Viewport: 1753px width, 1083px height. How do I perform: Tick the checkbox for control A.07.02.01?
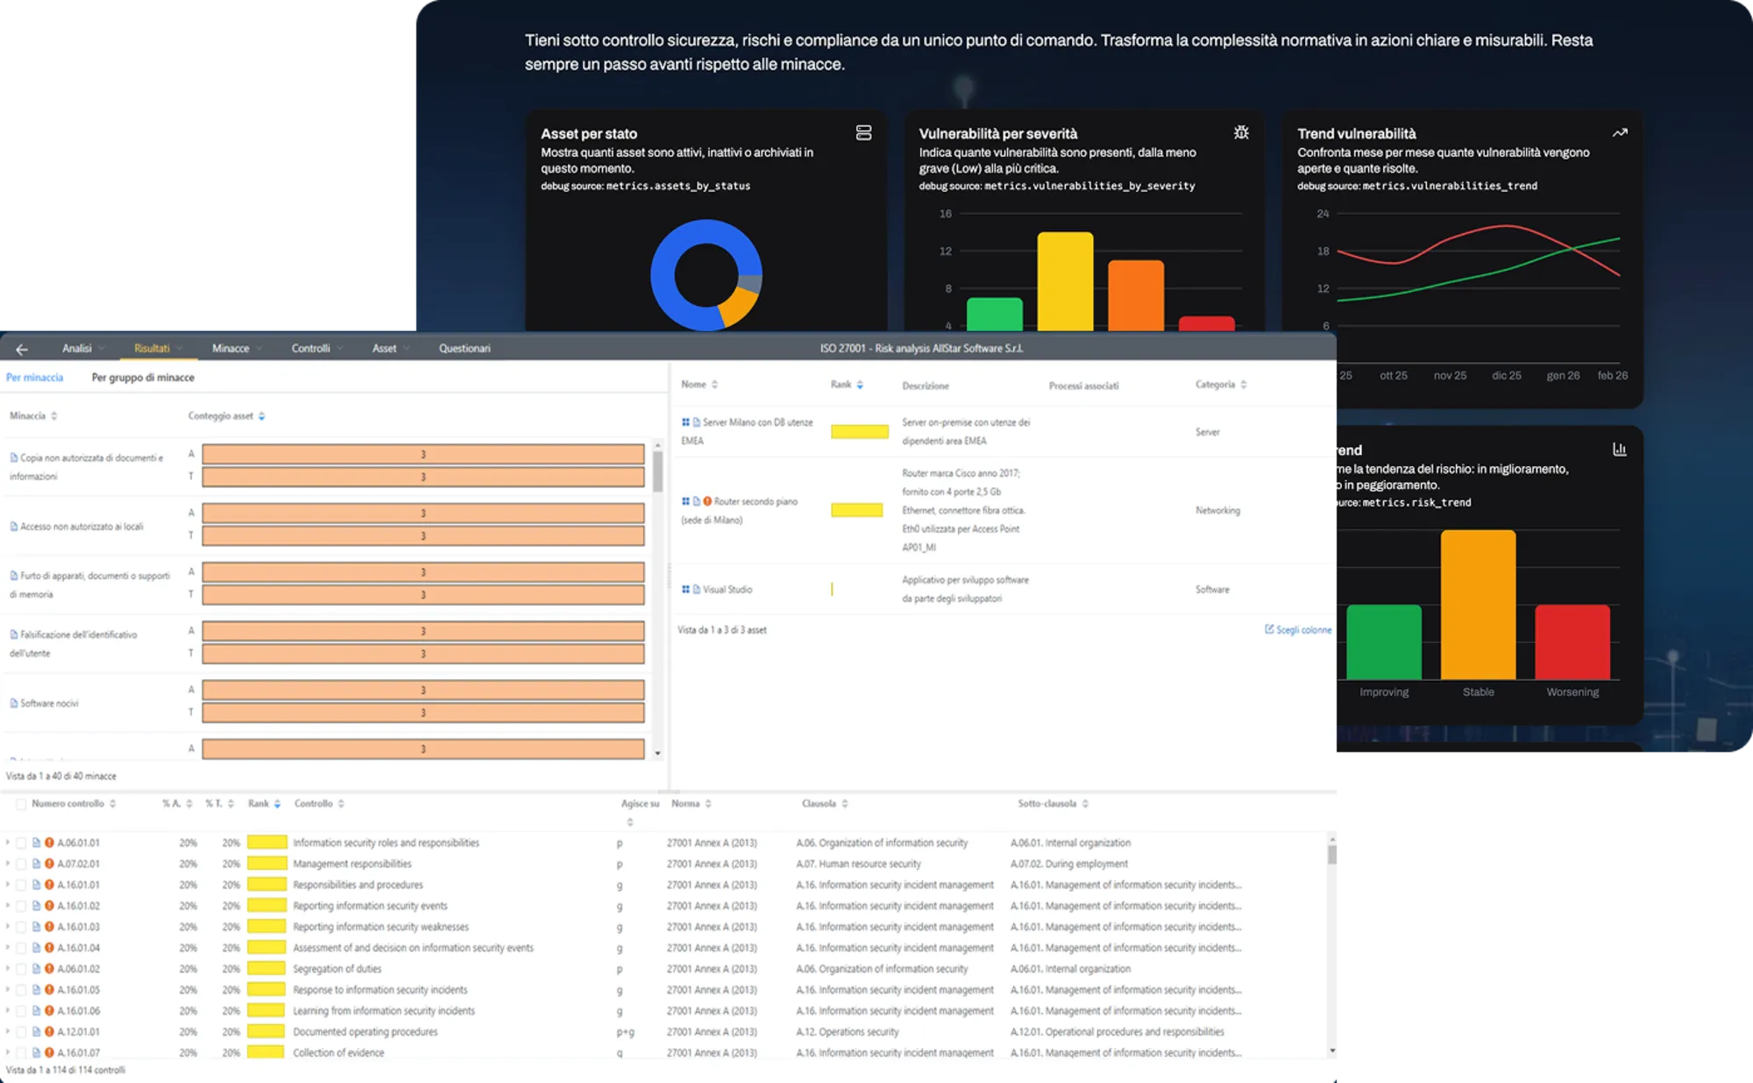21,864
